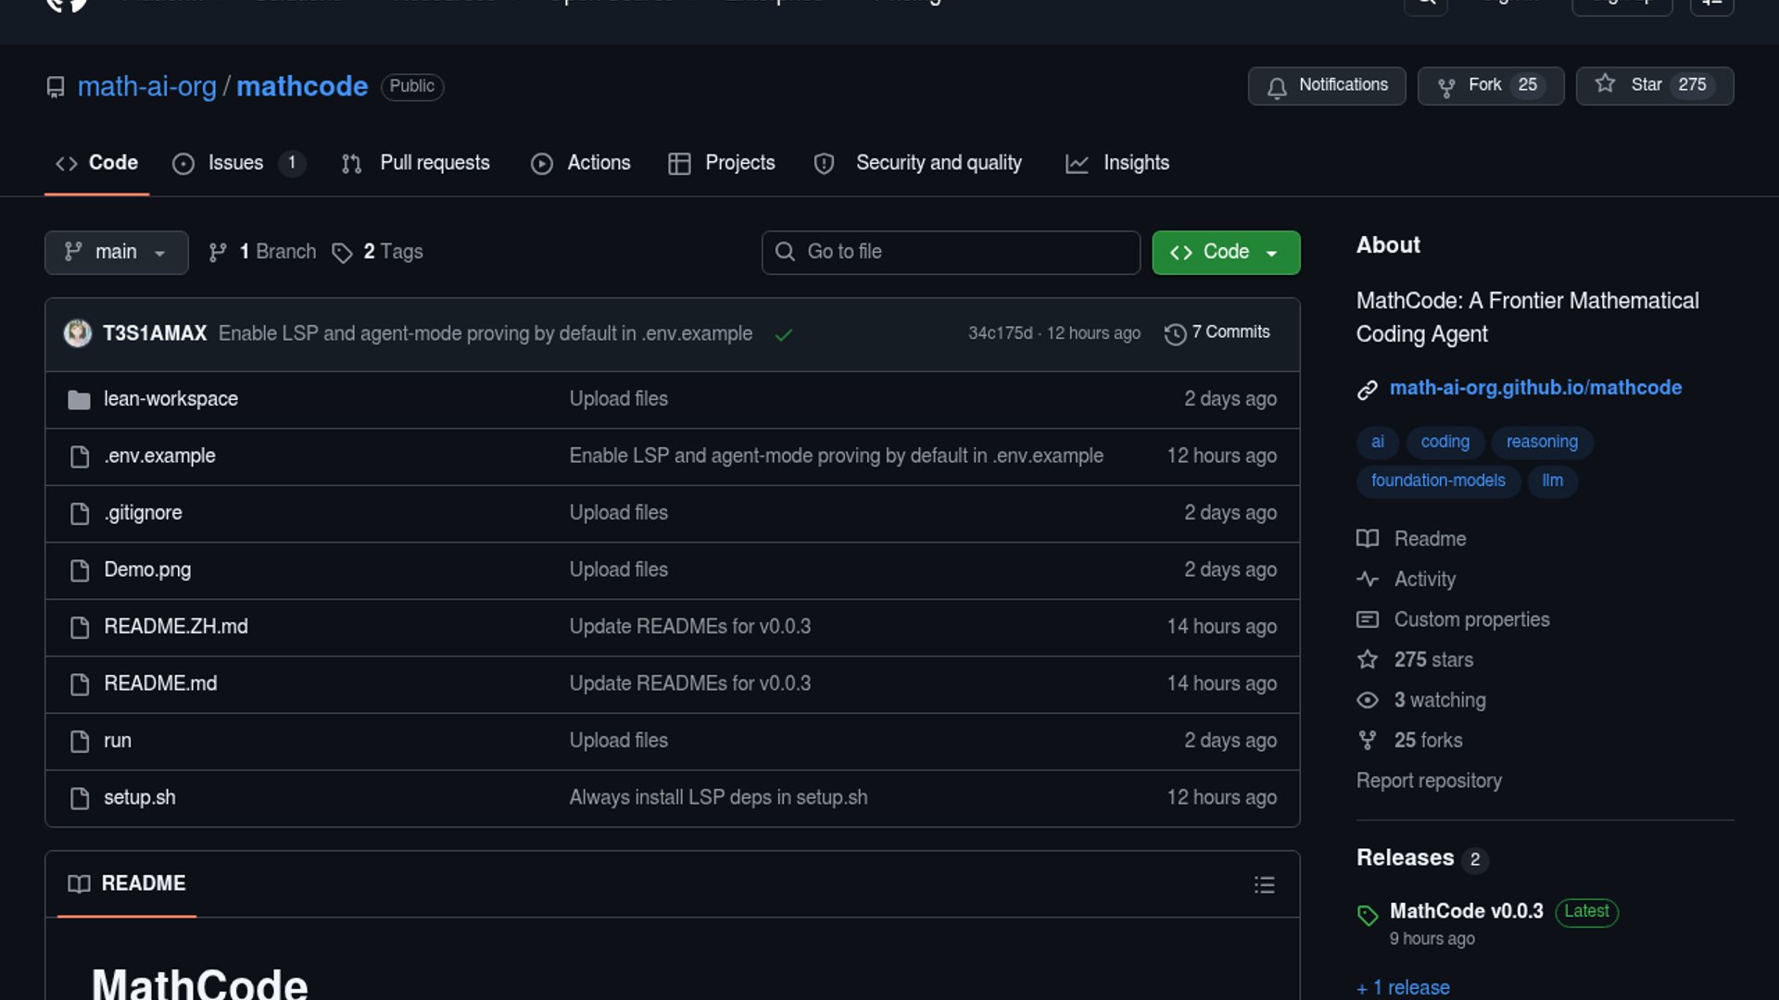Expand the green Code dropdown
Image resolution: width=1779 pixels, height=1000 pixels.
(x=1225, y=252)
